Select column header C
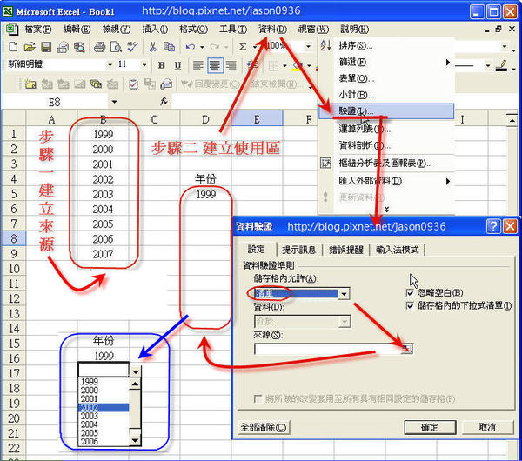 [154, 119]
